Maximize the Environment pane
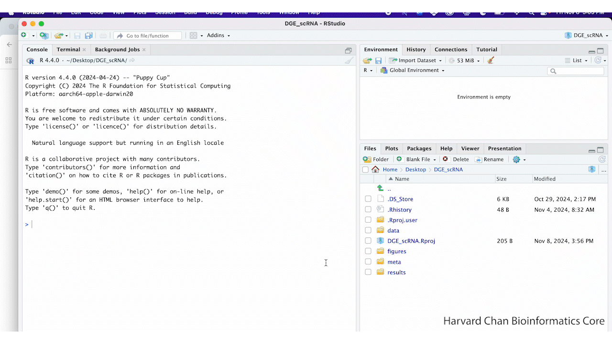Image resolution: width=612 pixels, height=344 pixels. click(601, 51)
